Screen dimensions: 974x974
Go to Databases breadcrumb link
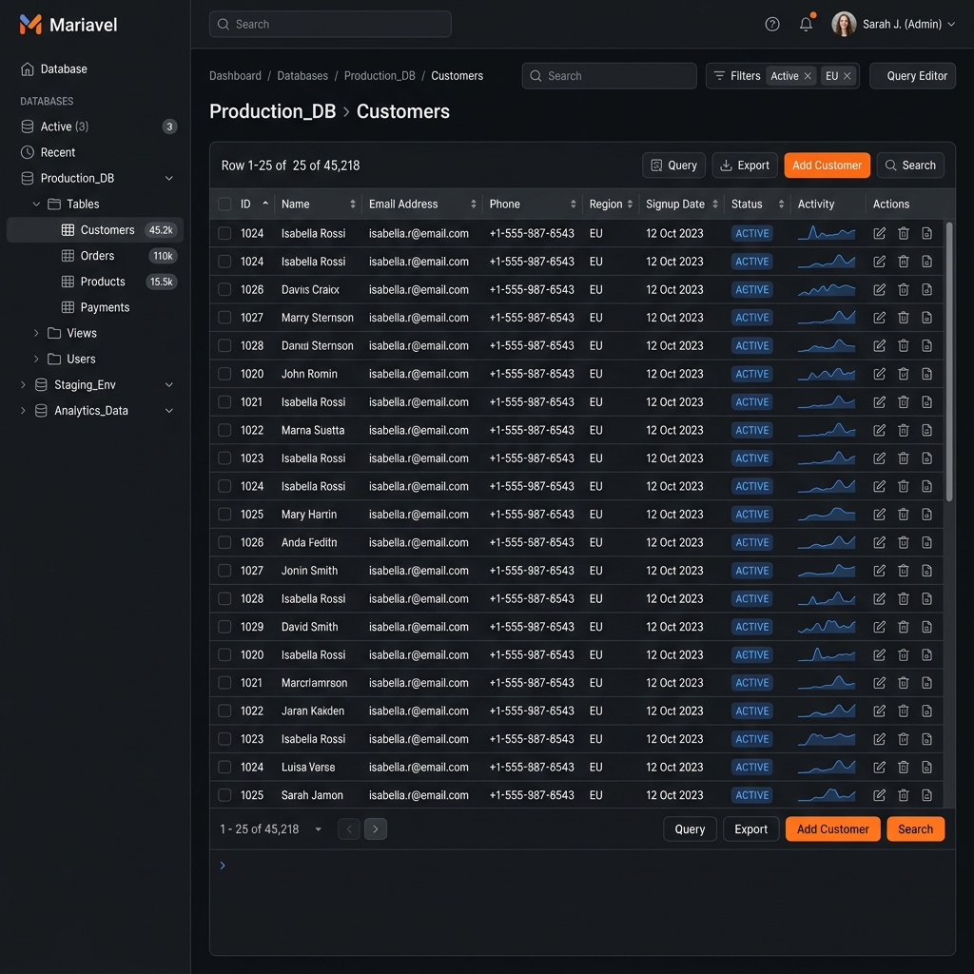coord(302,76)
